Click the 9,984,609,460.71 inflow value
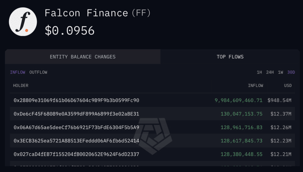Image resolution: width=303 pixels, height=172 pixels. pyautogui.click(x=239, y=100)
